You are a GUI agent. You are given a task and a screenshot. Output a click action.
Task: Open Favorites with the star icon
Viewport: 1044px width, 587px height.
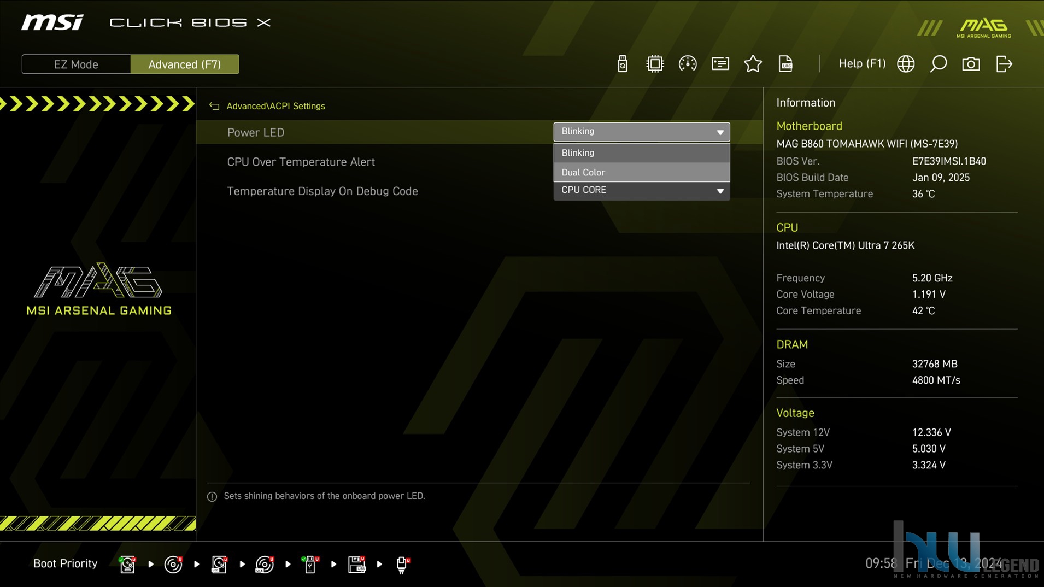click(x=753, y=64)
